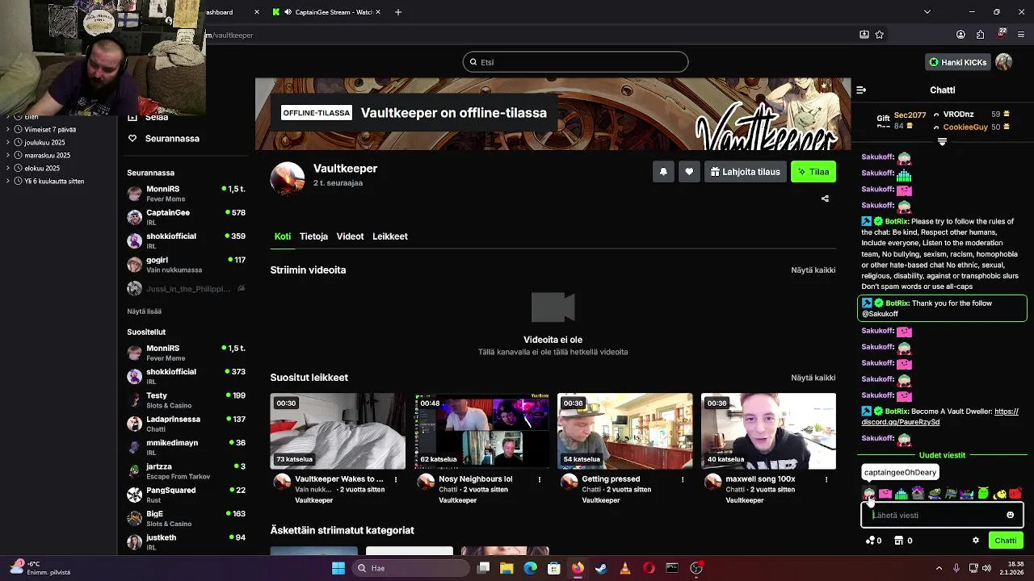This screenshot has height=581, width=1034.
Task: Focus the Etsi search field
Action: [x=575, y=62]
